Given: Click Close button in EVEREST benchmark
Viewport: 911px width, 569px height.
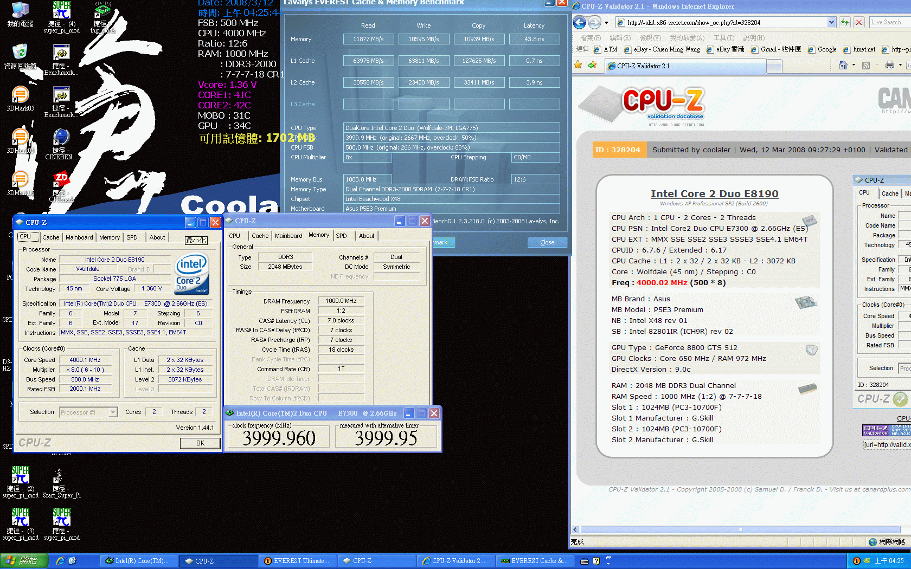Looking at the screenshot, I should (x=547, y=242).
